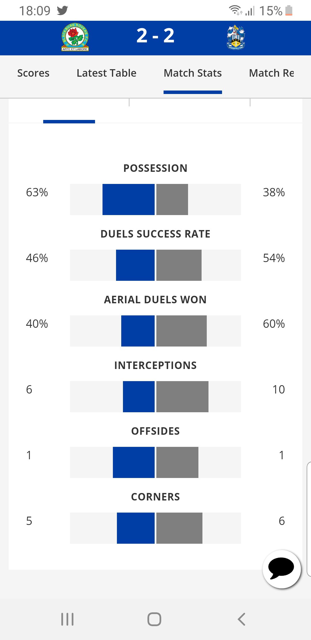The image size is (311, 640).
Task: Tap the gray Interceptions bar
Action: pos(182,397)
